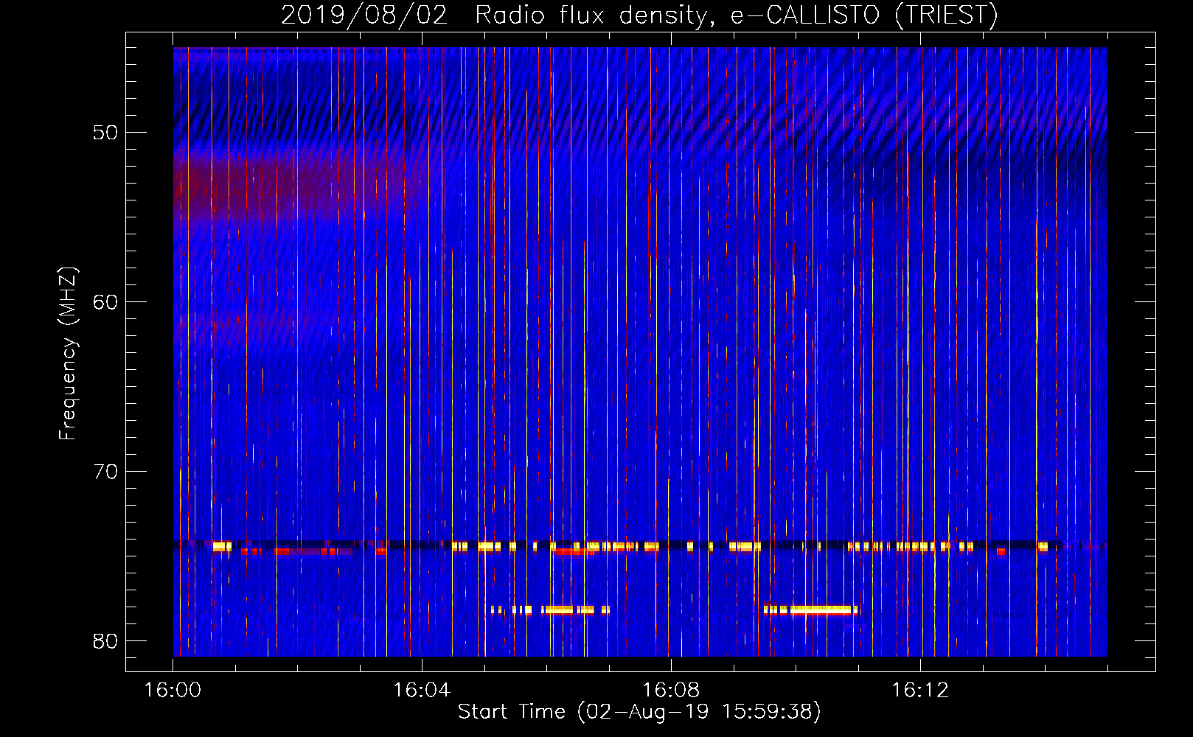Click the 'Start Time (02-Aug-19 15:59:38)' label
Viewport: 1193px width, 737px height.
pyautogui.click(x=639, y=712)
